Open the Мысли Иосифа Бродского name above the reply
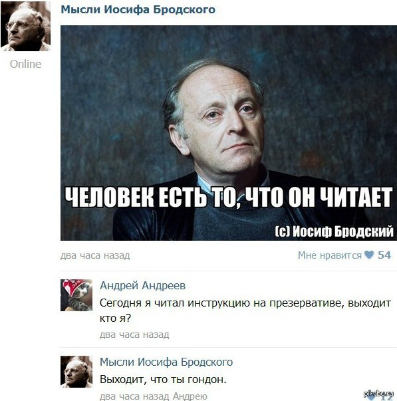The width and height of the screenshot is (397, 401). coord(166,362)
